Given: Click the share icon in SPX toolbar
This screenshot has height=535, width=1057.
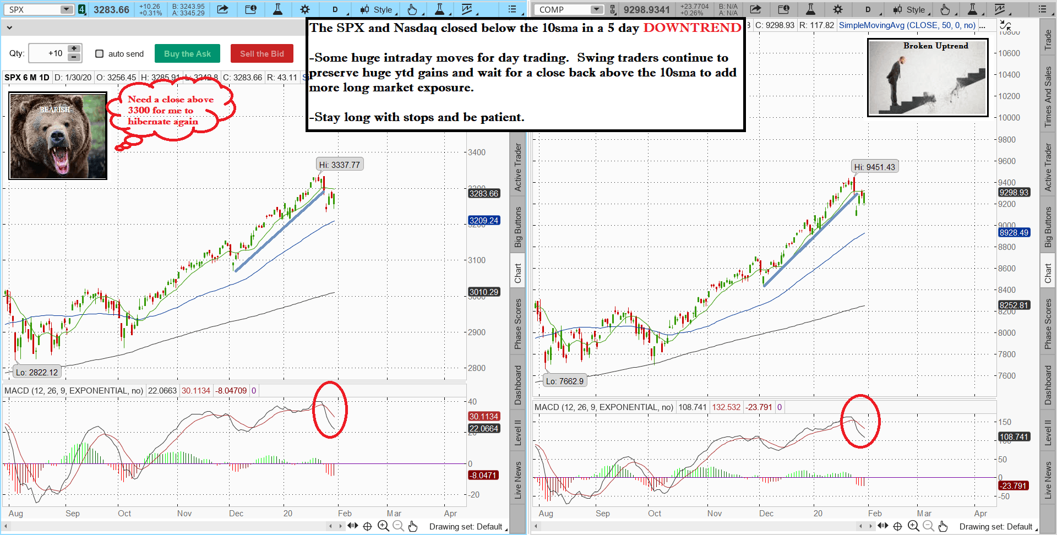Looking at the screenshot, I should (x=222, y=9).
